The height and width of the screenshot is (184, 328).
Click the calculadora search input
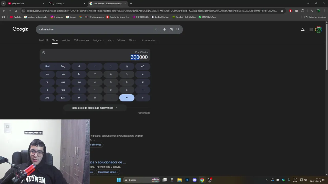point(95,29)
